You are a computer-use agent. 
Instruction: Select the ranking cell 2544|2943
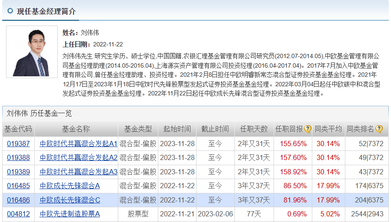tap(368, 214)
